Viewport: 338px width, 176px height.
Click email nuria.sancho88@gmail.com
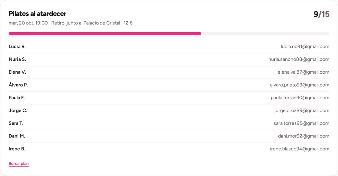(299, 59)
